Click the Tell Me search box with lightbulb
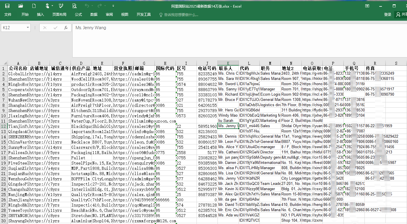This screenshot has width=407, height=224. (x=178, y=15)
